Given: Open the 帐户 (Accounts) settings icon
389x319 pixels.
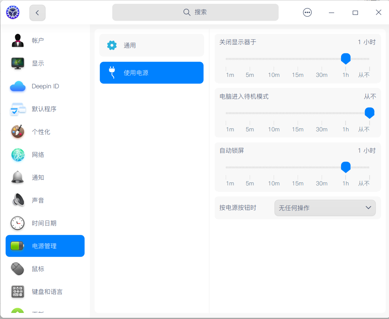Looking at the screenshot, I should (17, 41).
